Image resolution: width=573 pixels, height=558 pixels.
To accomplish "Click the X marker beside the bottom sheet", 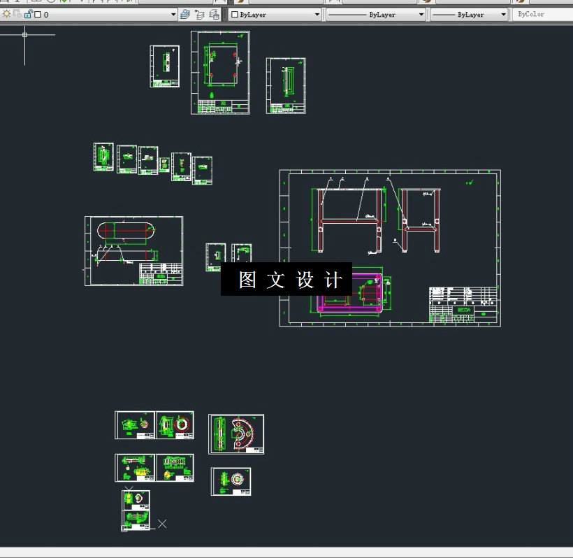I will click(162, 524).
